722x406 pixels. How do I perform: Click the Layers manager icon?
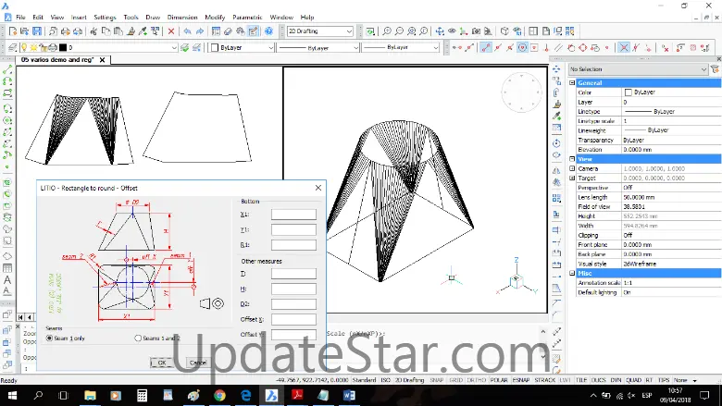(x=12, y=47)
